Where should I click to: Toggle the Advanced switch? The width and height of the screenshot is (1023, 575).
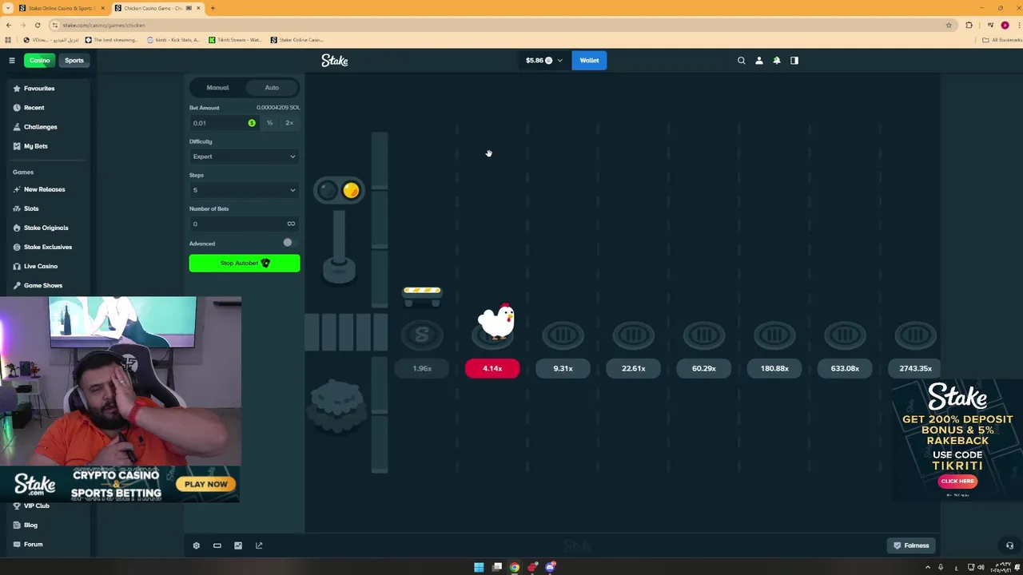(288, 243)
